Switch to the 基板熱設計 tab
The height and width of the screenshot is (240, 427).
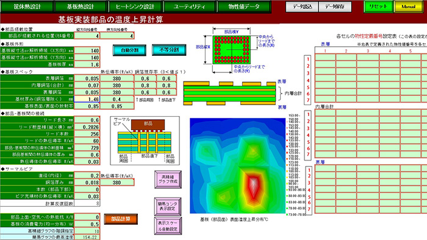tap(81, 7)
